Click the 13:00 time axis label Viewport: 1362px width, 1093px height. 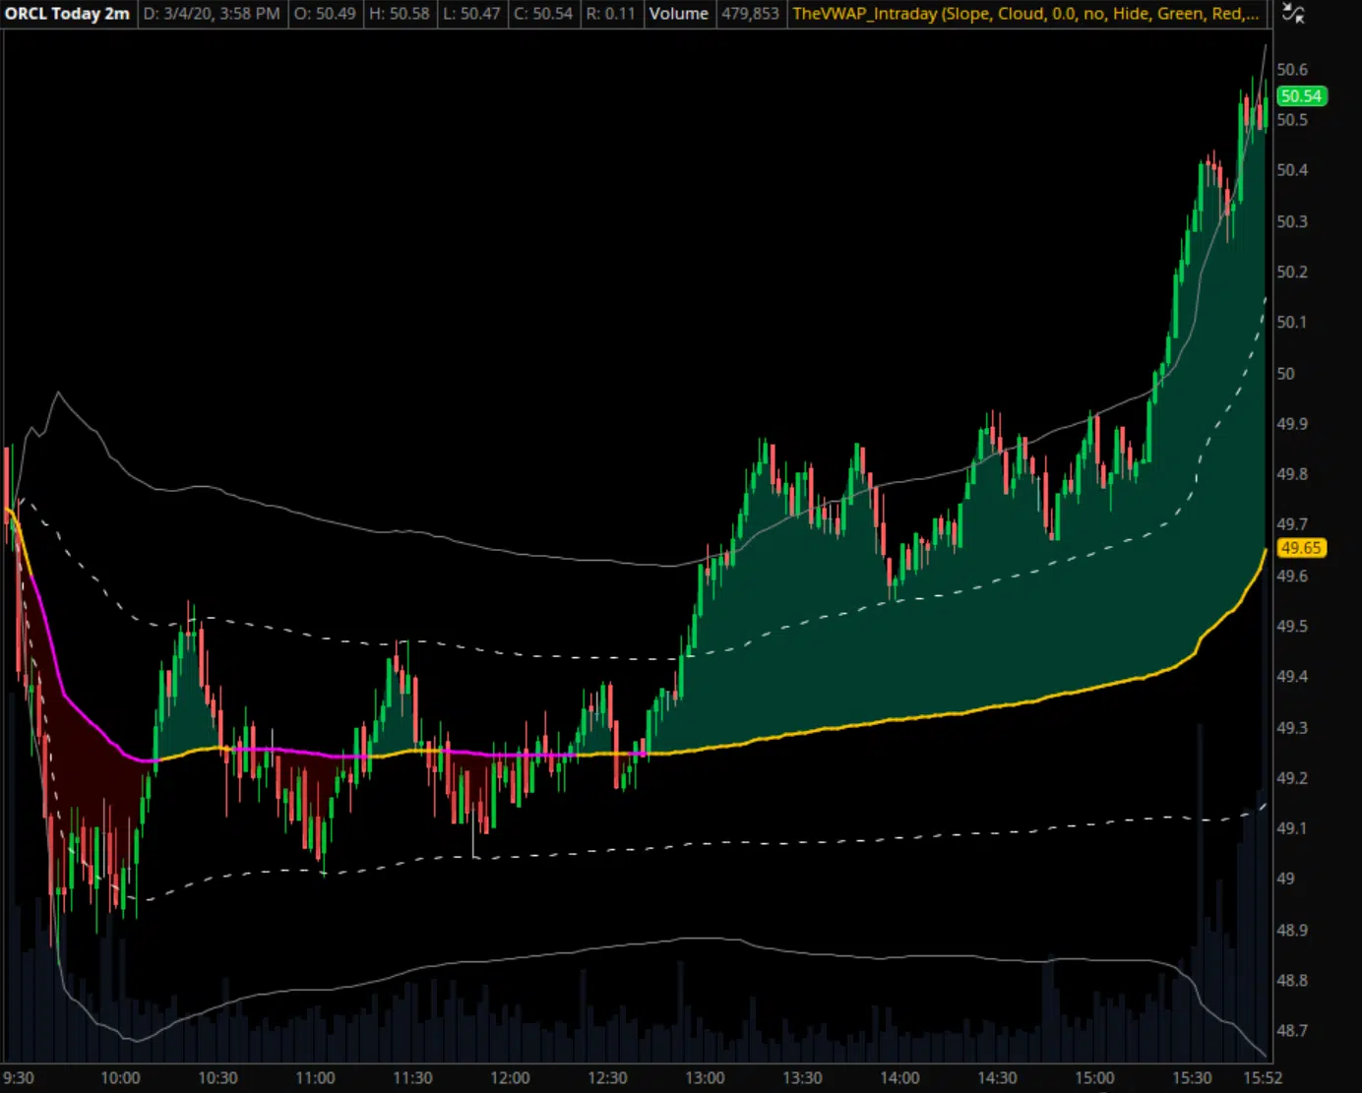(705, 1077)
